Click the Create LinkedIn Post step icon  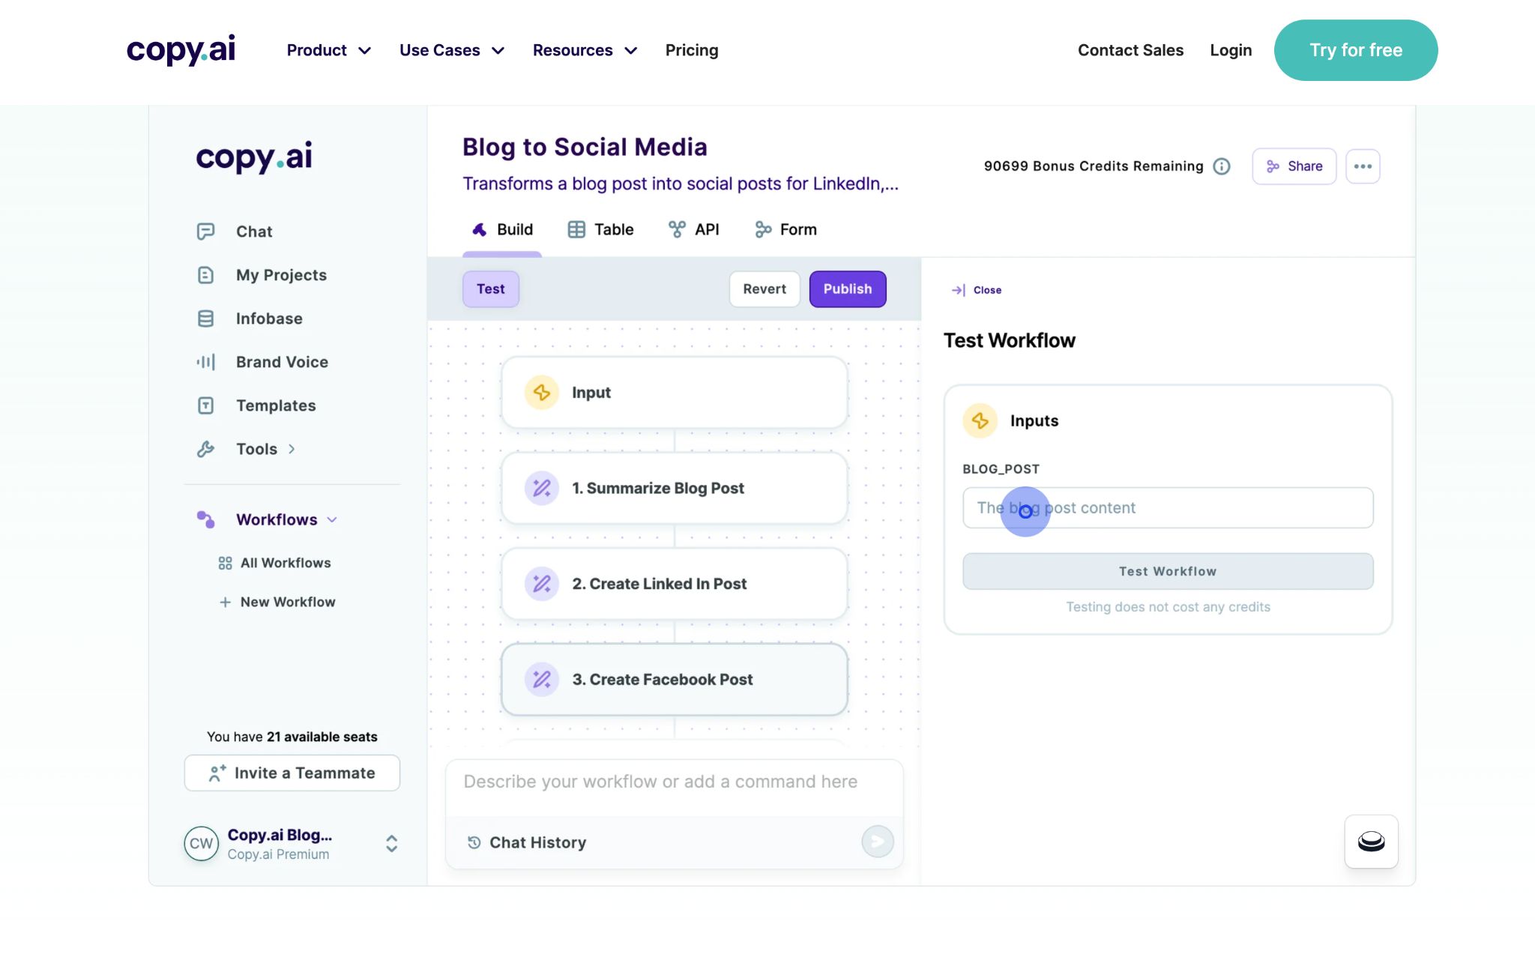pos(540,582)
